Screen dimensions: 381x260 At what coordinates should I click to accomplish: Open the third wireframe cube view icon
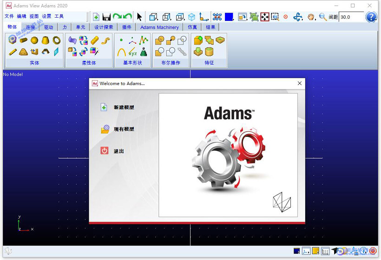180,17
